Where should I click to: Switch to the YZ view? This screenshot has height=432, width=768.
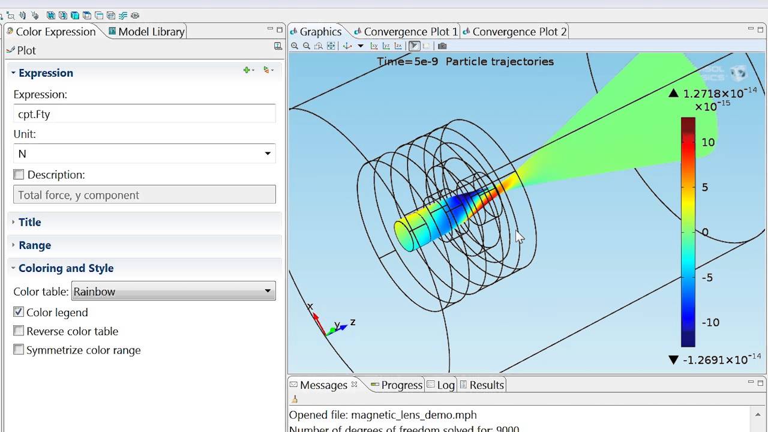(x=387, y=46)
